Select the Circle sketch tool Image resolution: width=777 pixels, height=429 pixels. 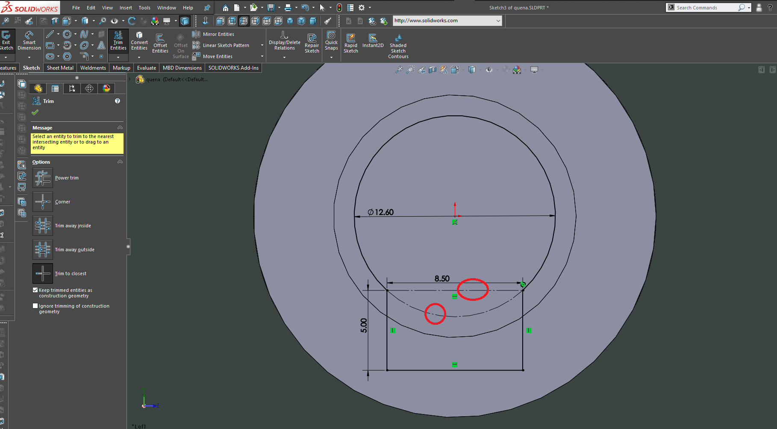(67, 34)
